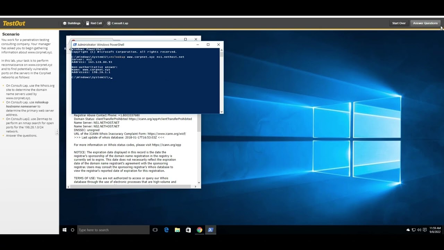Click PowerShell scrollbar down arrow
The width and height of the screenshot is (444, 250).
click(x=222, y=112)
